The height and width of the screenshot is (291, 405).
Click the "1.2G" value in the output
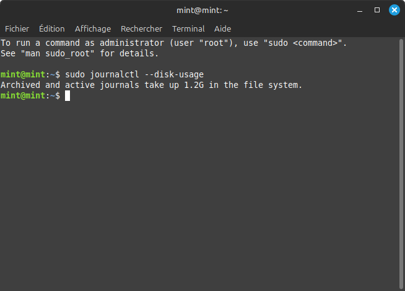coord(194,85)
